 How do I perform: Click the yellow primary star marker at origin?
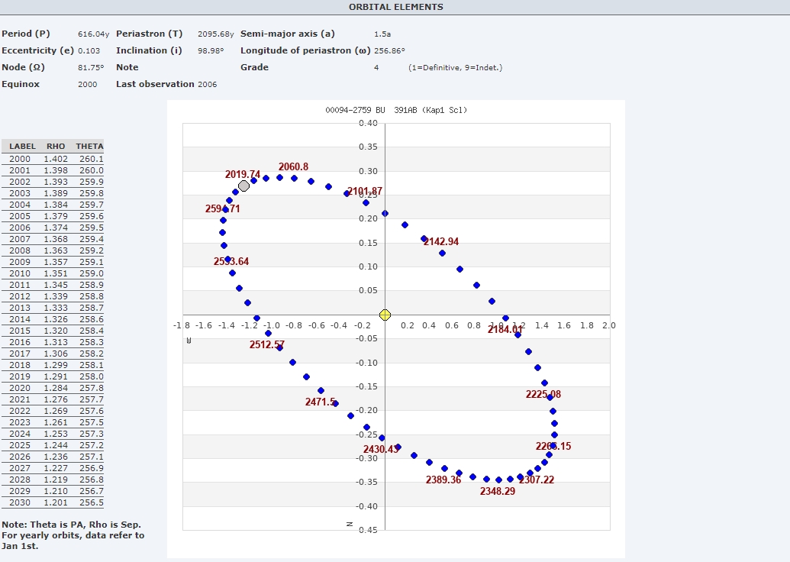coord(385,315)
